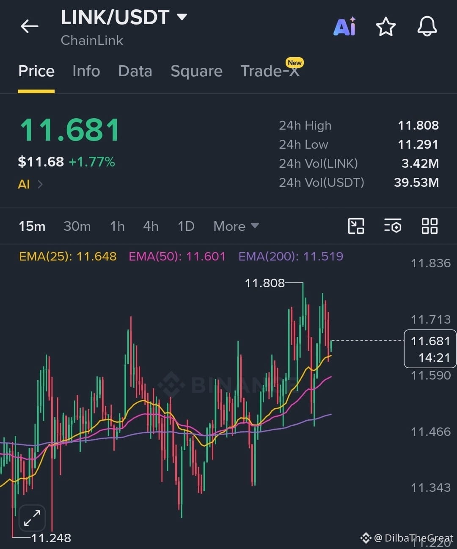The image size is (457, 549).
Task: Tap the 11.836 price axis label
Action: [431, 263]
